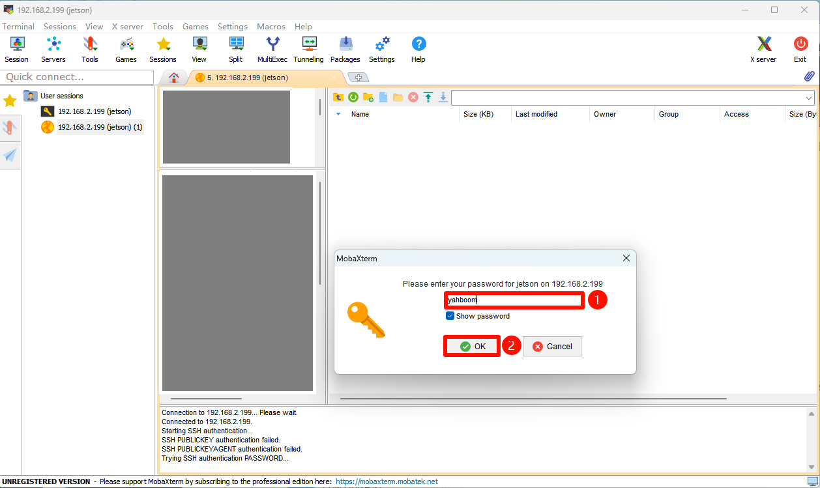This screenshot has height=488, width=820.
Task: Upload a file to the remote server
Action: pyautogui.click(x=428, y=96)
